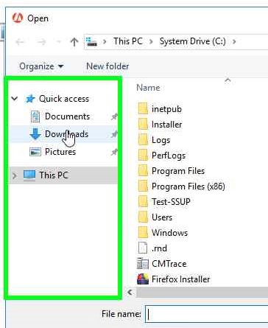Open Downloads in Quick access

[66, 134]
